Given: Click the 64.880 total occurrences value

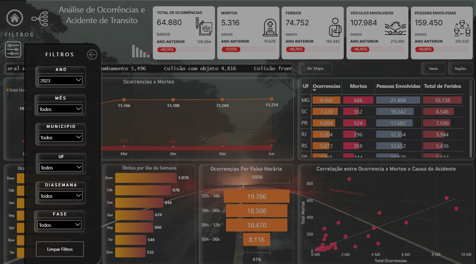Looking at the screenshot, I should click(169, 22).
